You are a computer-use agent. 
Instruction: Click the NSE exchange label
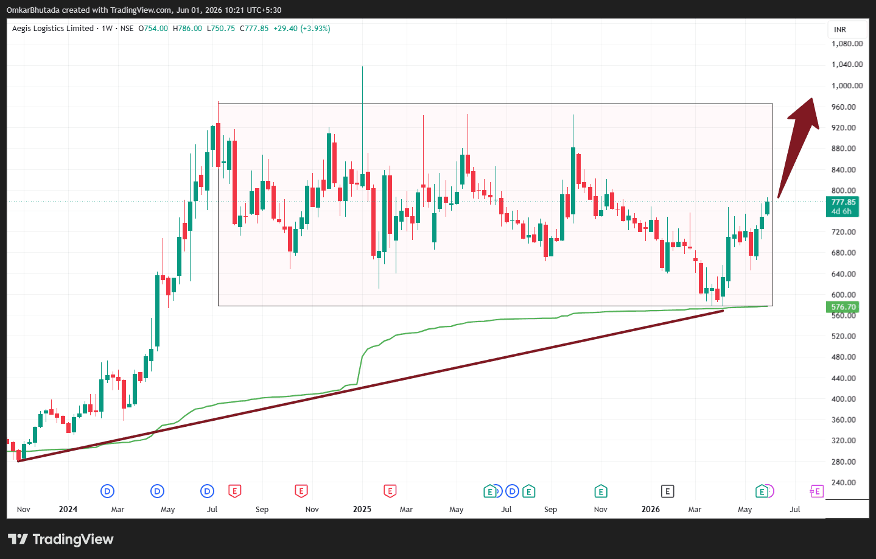click(x=127, y=29)
